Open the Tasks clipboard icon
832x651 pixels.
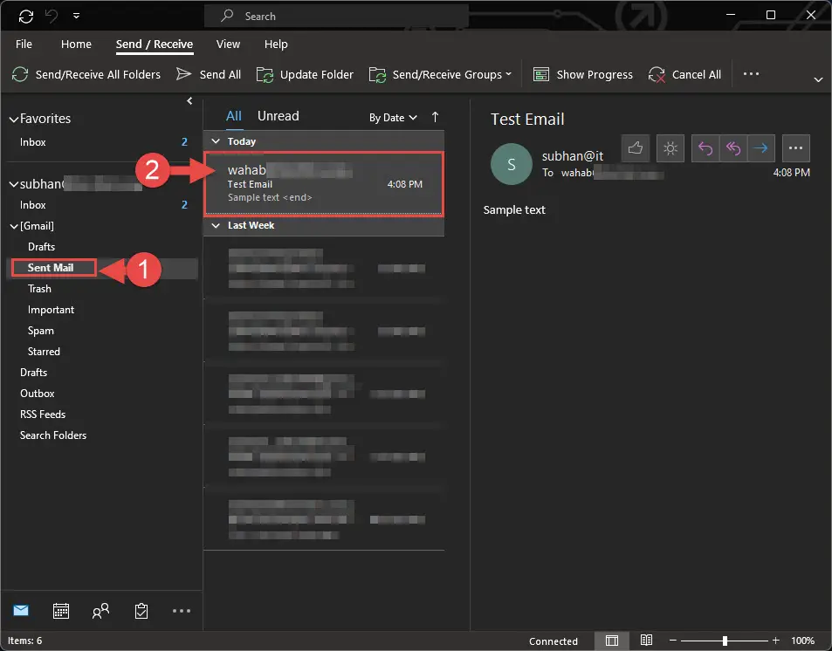(141, 611)
